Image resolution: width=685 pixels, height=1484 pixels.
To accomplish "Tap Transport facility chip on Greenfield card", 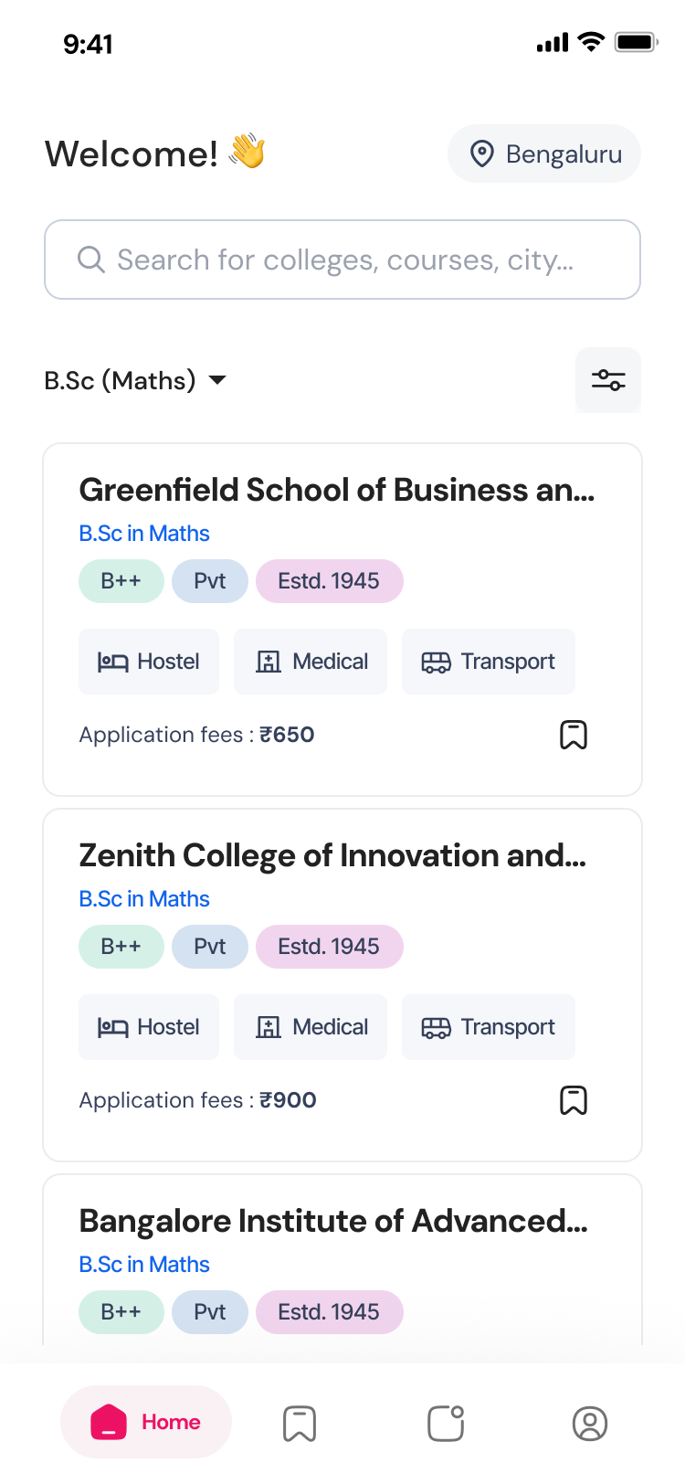I will click(x=489, y=662).
